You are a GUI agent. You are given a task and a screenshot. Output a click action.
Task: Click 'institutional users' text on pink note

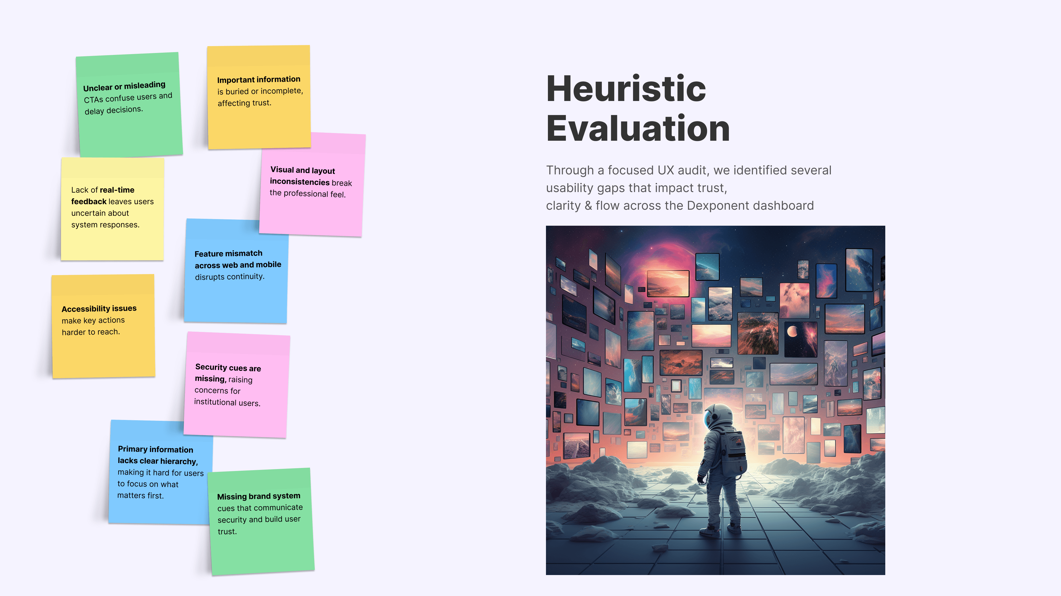(227, 403)
